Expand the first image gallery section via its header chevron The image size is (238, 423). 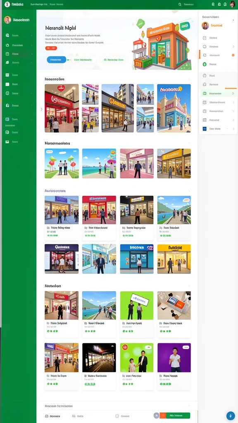tap(189, 79)
